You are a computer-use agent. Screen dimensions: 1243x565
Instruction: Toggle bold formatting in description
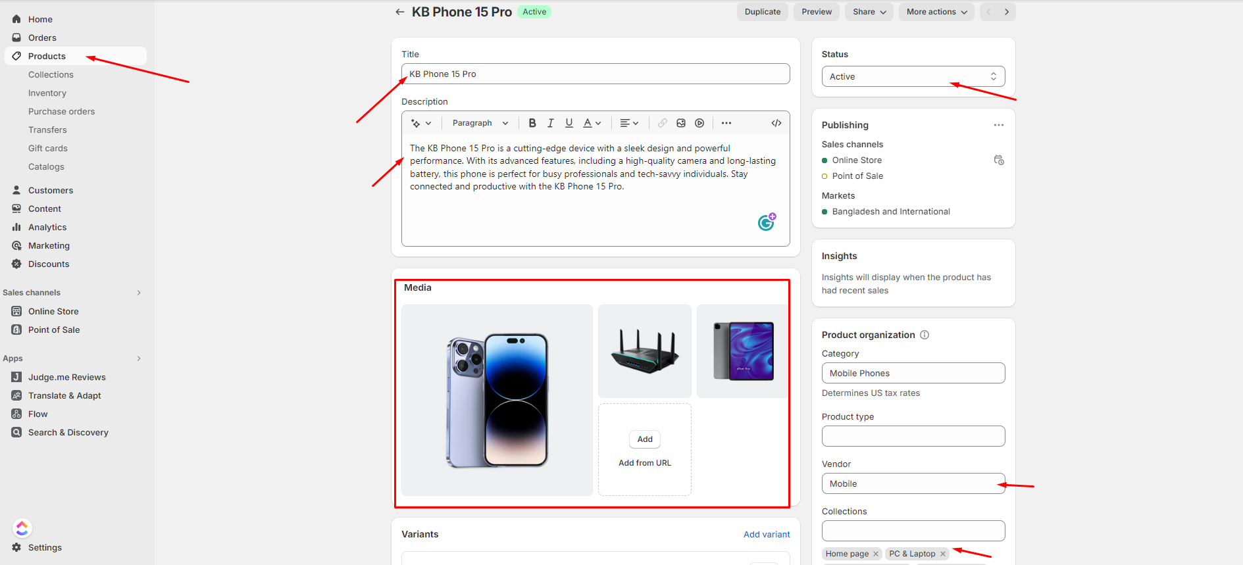532,123
